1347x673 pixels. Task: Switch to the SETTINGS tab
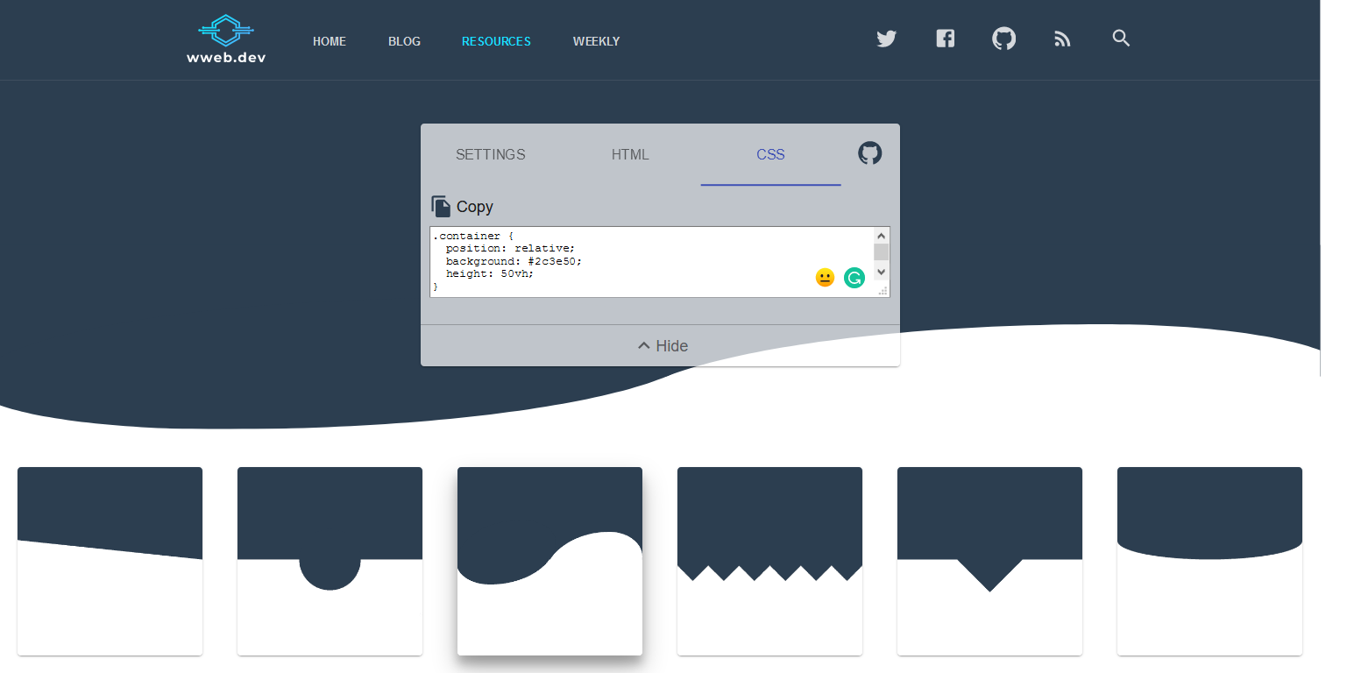[x=490, y=154]
